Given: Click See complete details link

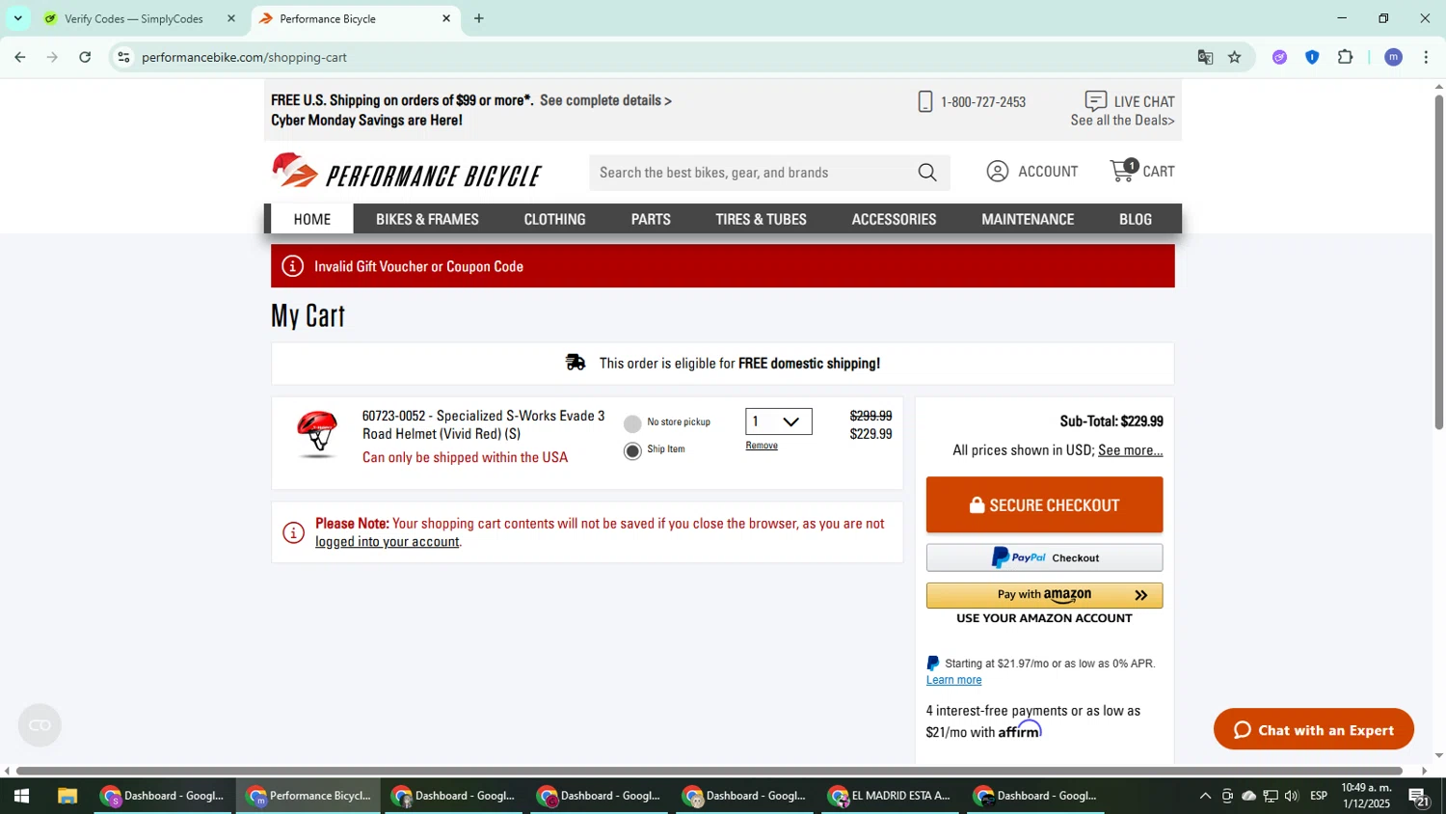Looking at the screenshot, I should pyautogui.click(x=605, y=100).
